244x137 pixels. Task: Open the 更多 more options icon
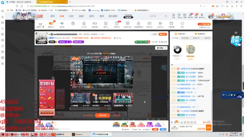click(x=182, y=23)
